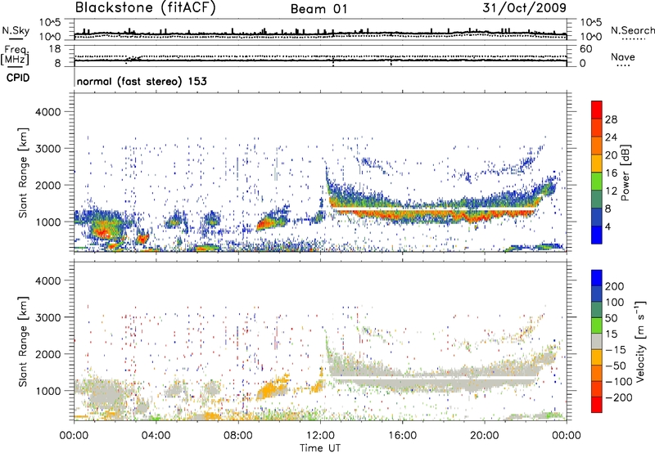Click the '04:00' time tick label

156,436
